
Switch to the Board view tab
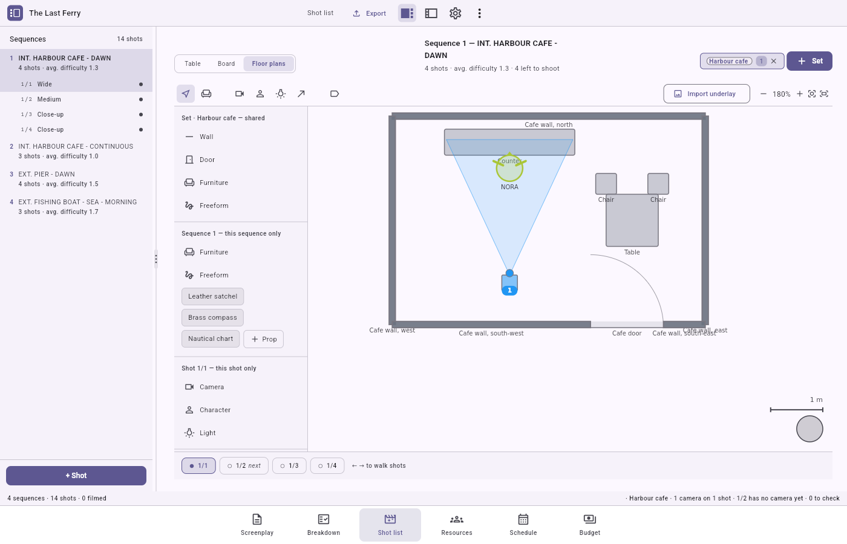coord(226,63)
